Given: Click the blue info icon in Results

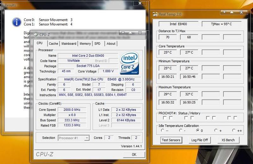Looking at the screenshot, I should click(17, 22).
